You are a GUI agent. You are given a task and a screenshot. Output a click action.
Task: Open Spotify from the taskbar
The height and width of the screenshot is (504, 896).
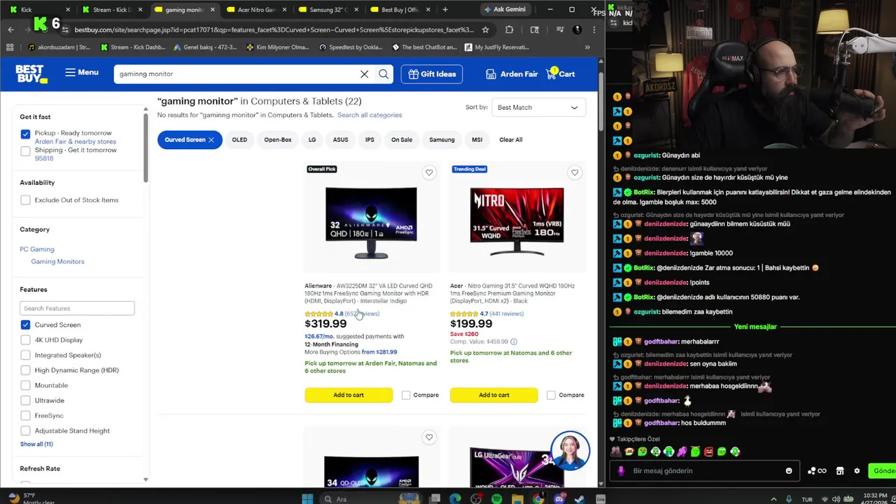496,498
